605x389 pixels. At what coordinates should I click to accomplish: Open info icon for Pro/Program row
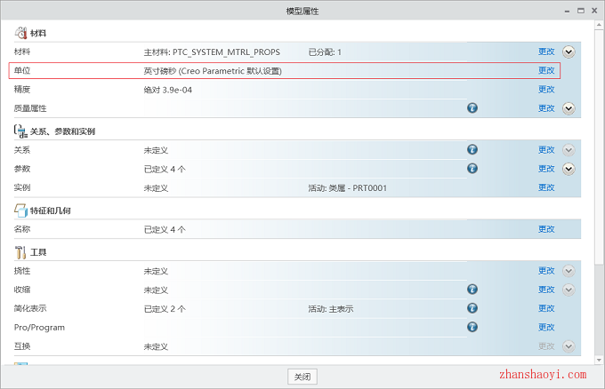tap(472, 327)
